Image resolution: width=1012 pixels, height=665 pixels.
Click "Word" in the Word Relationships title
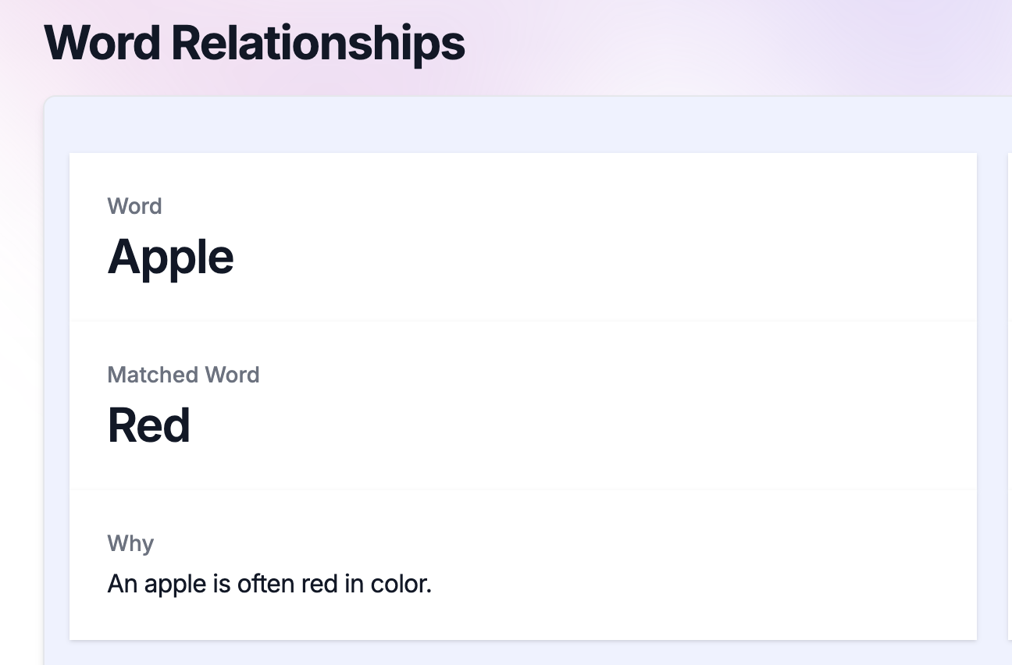click(104, 43)
